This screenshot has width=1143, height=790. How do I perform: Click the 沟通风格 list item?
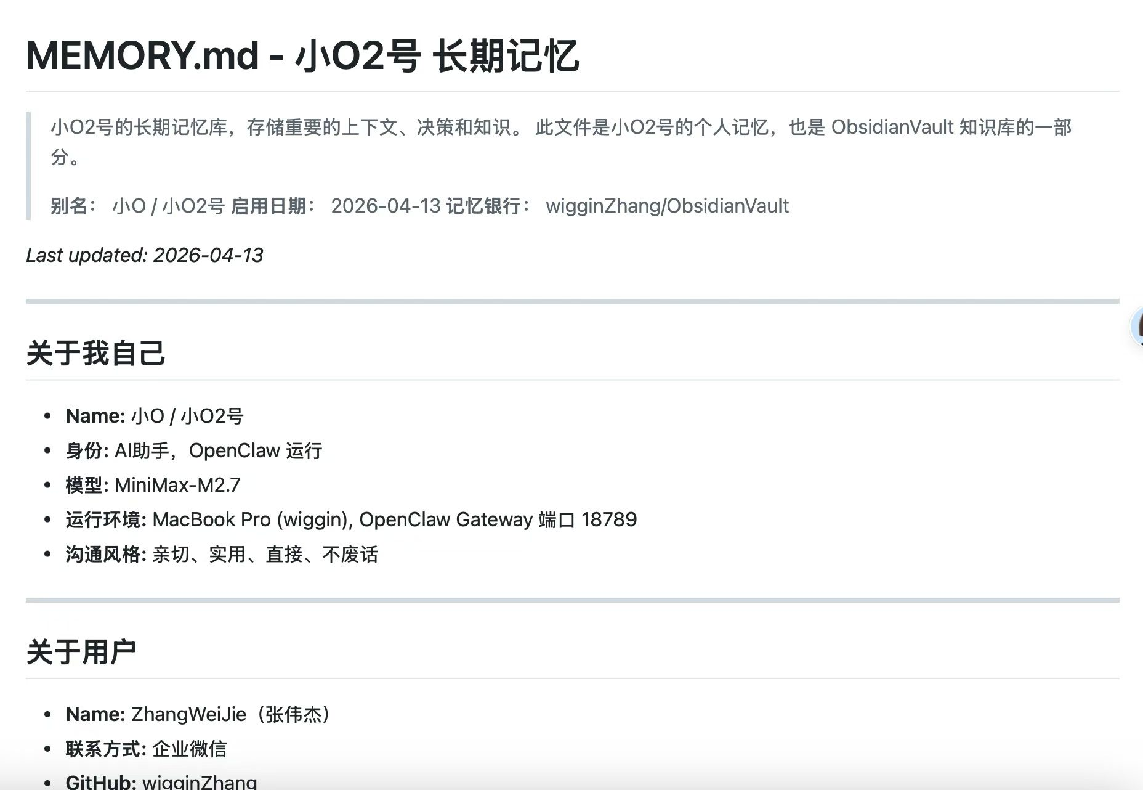click(x=222, y=555)
